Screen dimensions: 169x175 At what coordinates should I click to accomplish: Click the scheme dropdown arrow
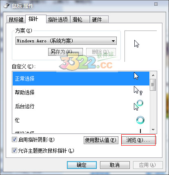click(x=113, y=41)
